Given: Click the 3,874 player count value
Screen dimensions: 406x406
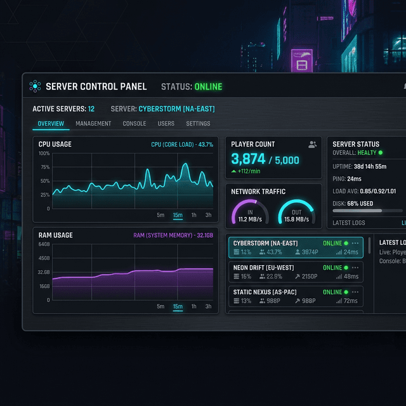Looking at the screenshot, I should tap(248, 159).
